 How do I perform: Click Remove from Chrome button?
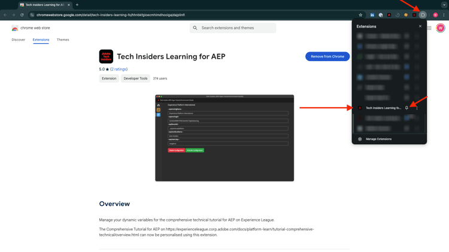327,56
